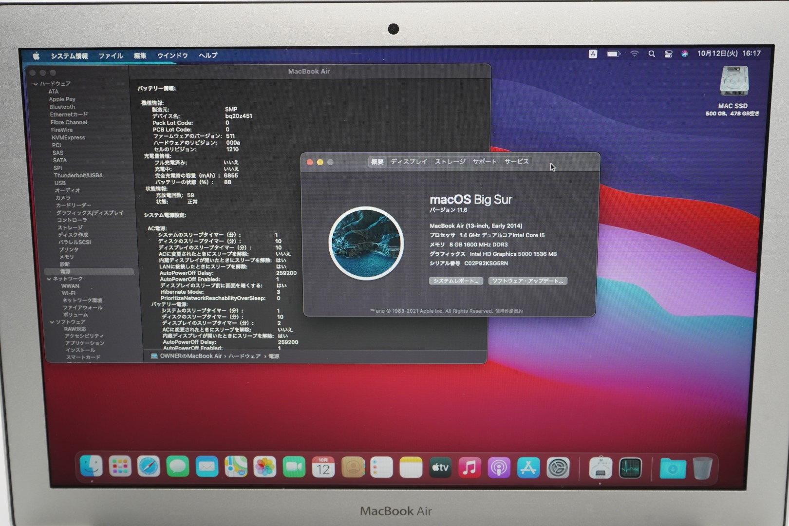Switch to ストレージ tab
Viewport: 789px width, 526px height.
450,162
